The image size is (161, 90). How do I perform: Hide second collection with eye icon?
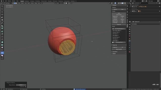coord(159,11)
